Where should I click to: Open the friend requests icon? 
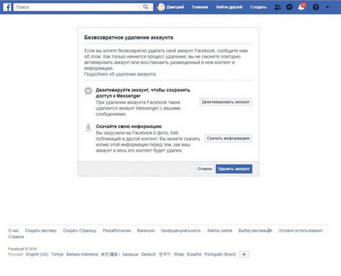pos(278,7)
